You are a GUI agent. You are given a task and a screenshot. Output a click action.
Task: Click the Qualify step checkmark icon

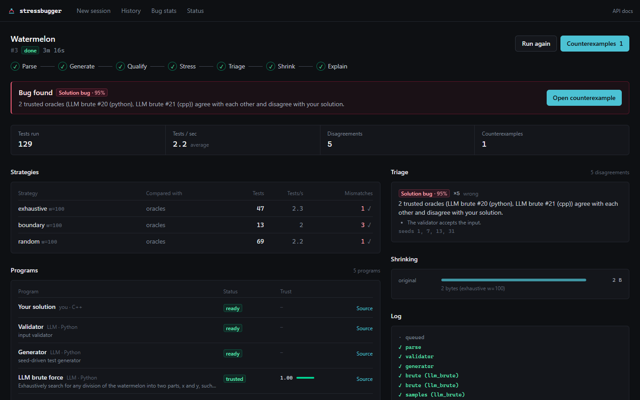120,66
